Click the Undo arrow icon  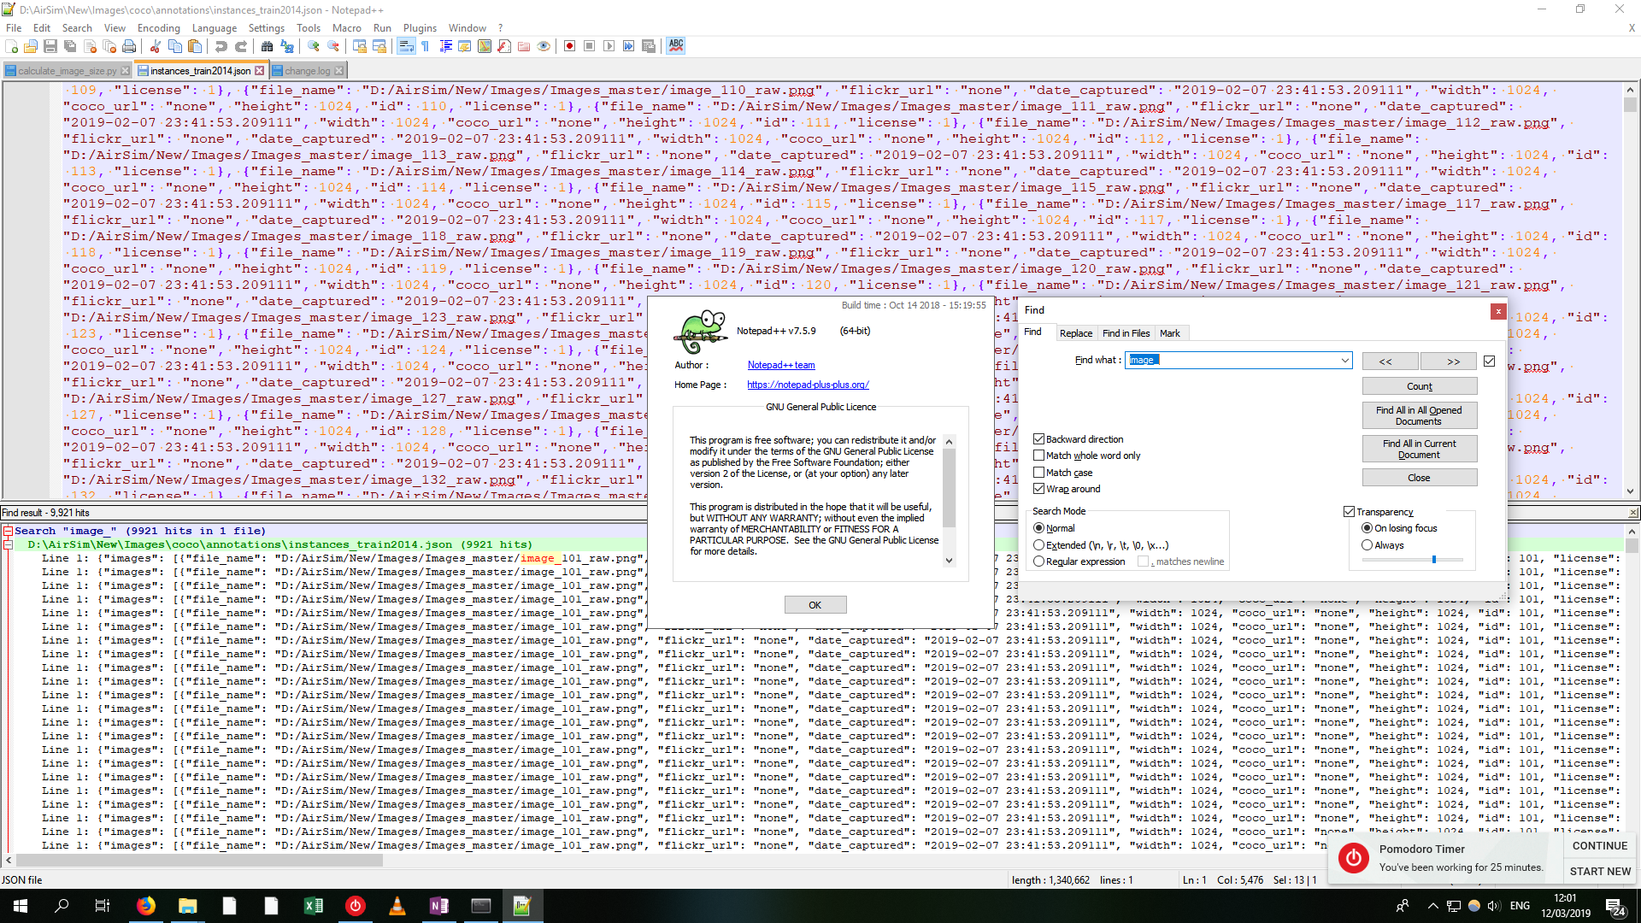[x=221, y=46]
